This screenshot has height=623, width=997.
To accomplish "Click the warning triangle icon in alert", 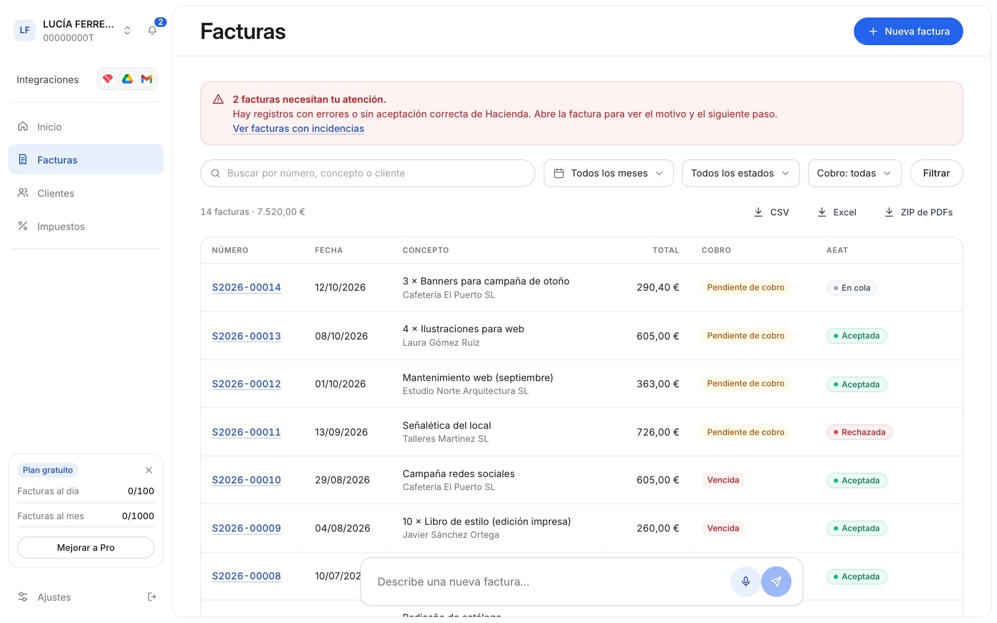I will (218, 99).
